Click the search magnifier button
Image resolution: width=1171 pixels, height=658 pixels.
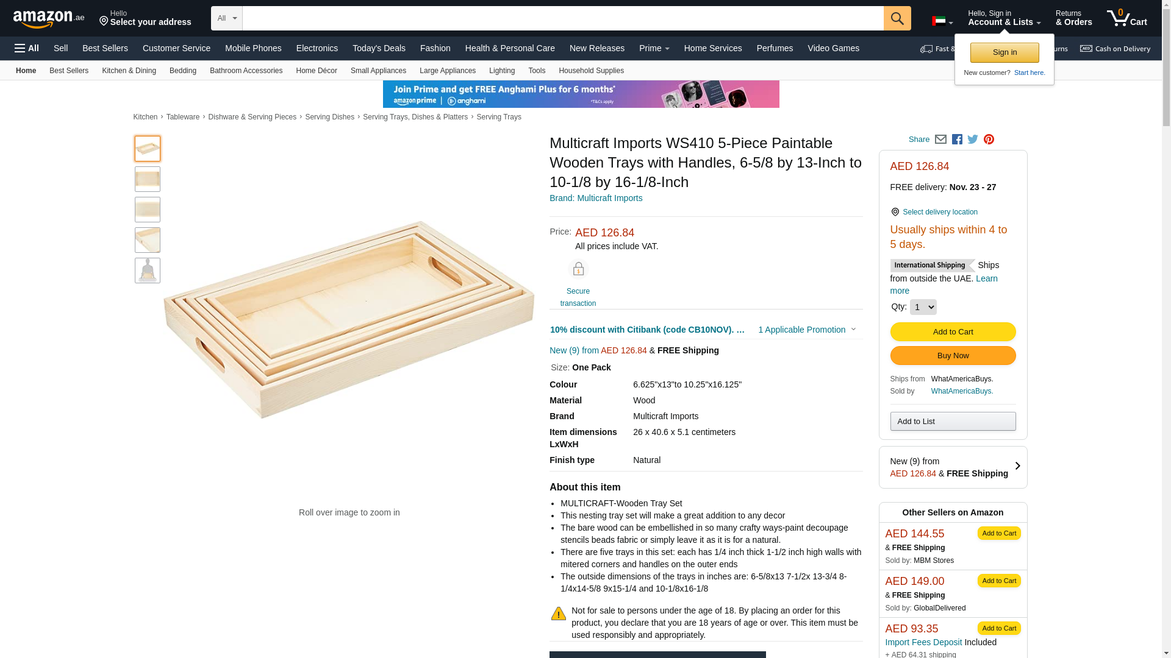point(897,18)
